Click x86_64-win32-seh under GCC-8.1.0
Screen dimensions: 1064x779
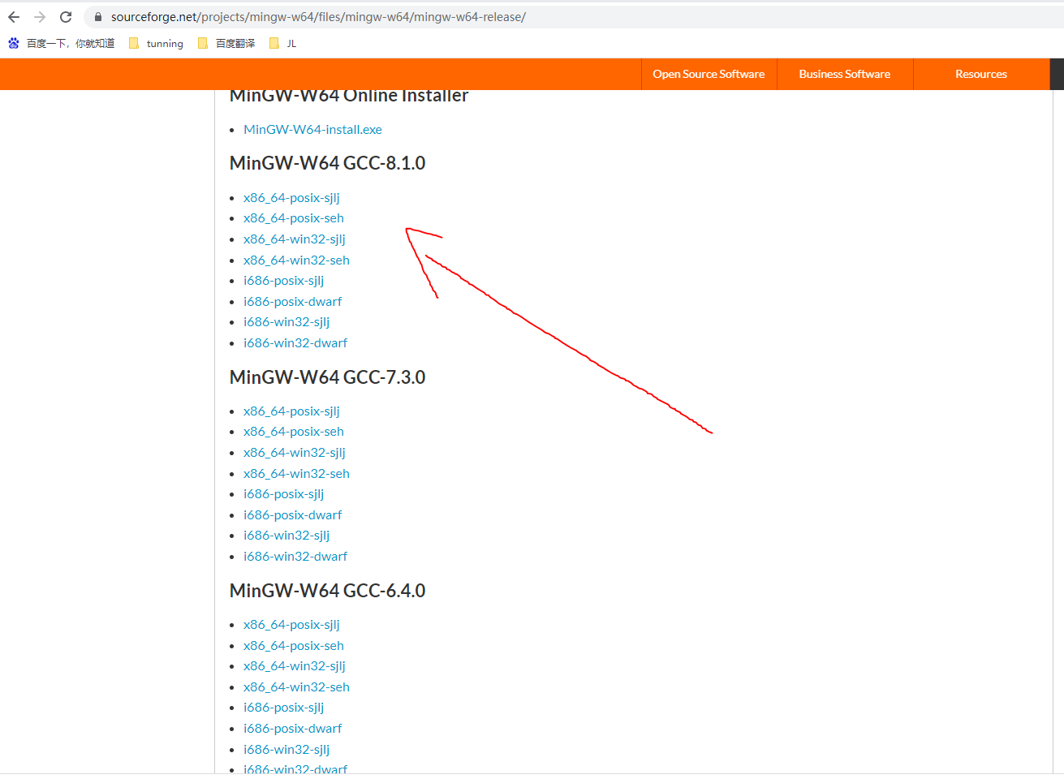(x=296, y=260)
